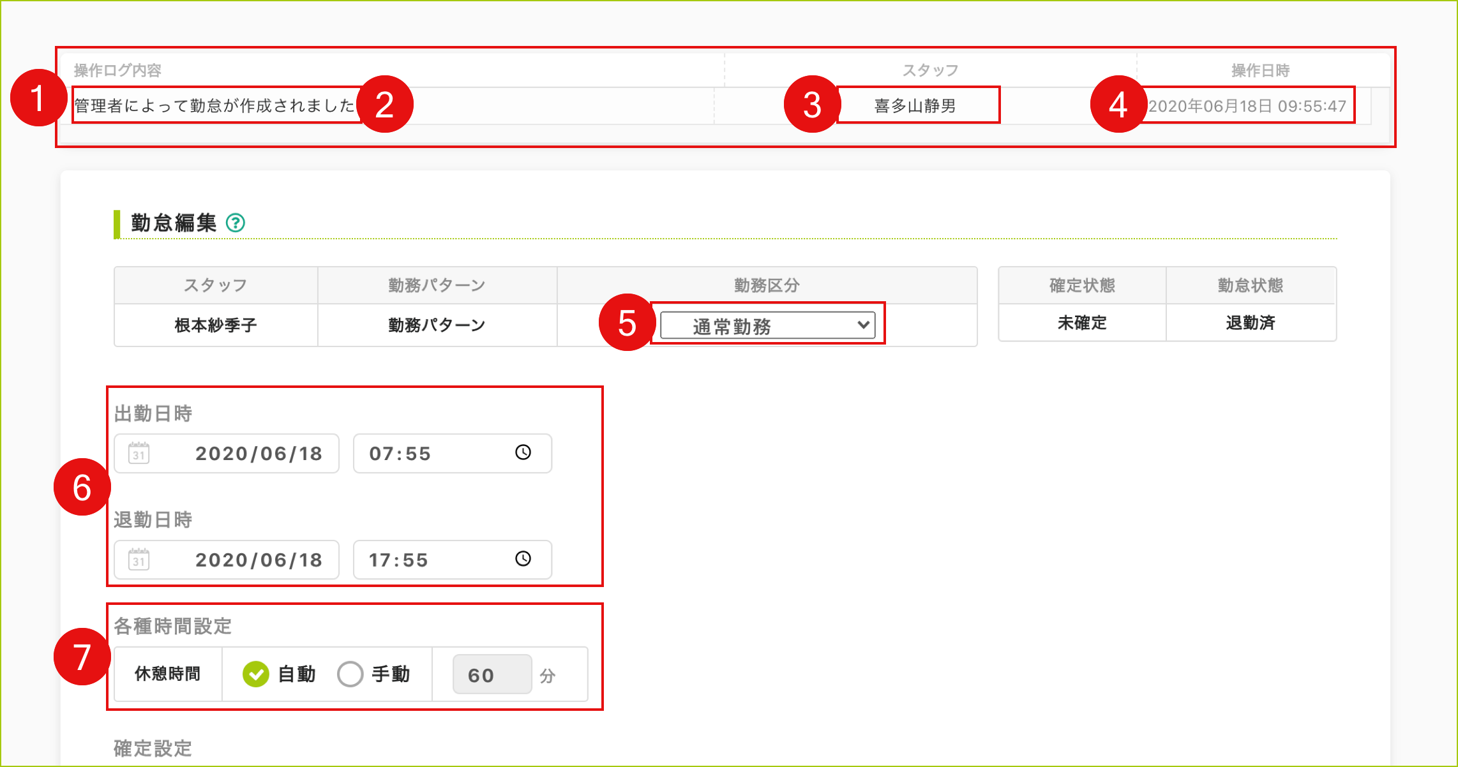Click the 60 minutes break input field
The image size is (1458, 767).
tap(492, 674)
